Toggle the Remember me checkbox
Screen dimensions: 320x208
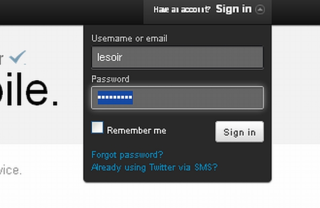pos(98,128)
